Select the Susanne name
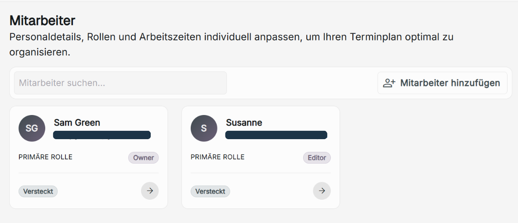 [x=244, y=122]
